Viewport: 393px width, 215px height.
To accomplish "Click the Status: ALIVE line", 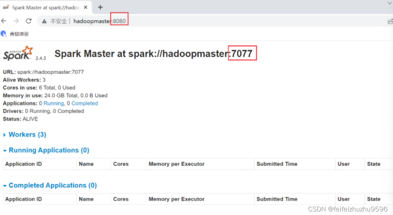I will click(20, 119).
